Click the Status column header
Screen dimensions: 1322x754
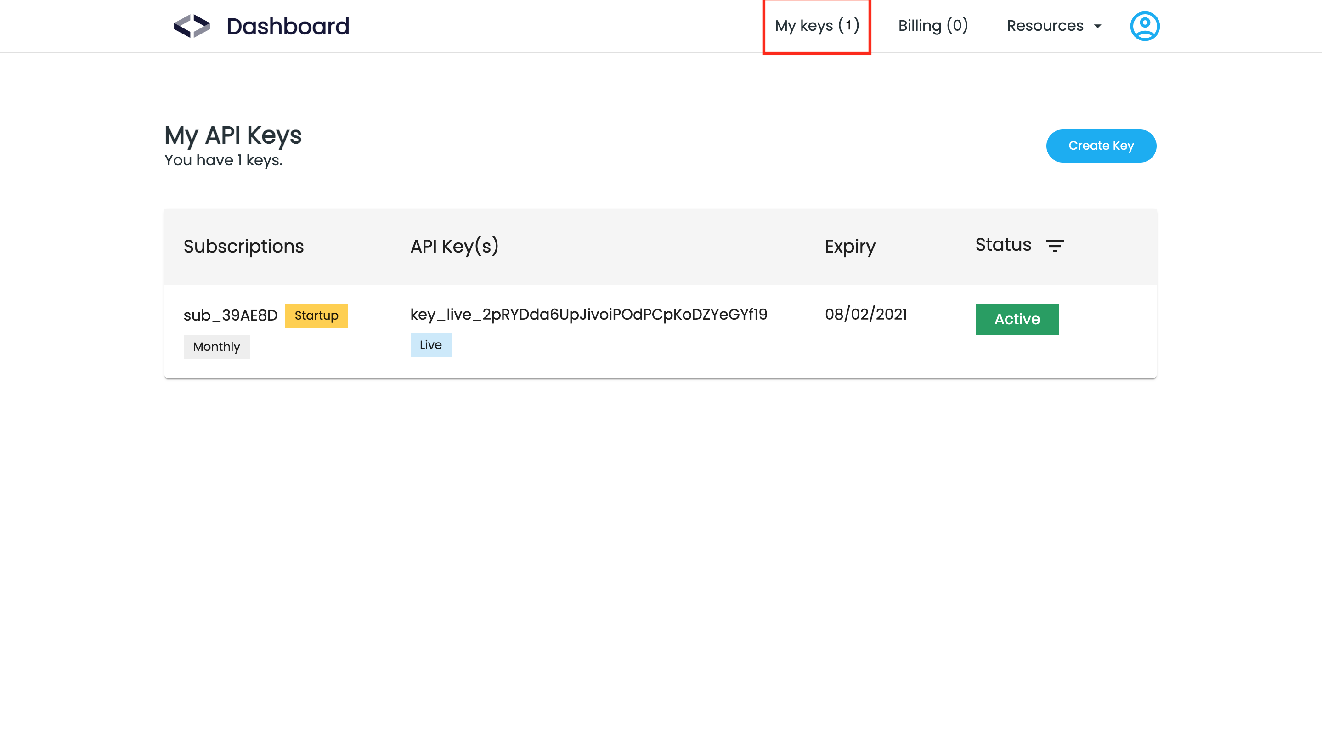pyautogui.click(x=1003, y=245)
